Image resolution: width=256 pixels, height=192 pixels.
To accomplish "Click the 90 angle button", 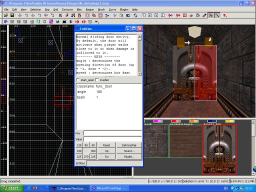I will [86, 145].
